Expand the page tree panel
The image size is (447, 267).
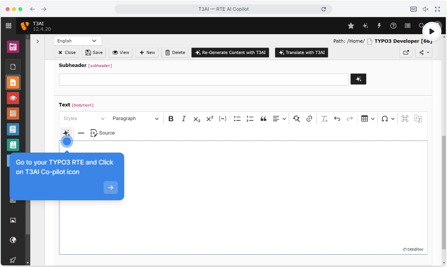[37, 41]
